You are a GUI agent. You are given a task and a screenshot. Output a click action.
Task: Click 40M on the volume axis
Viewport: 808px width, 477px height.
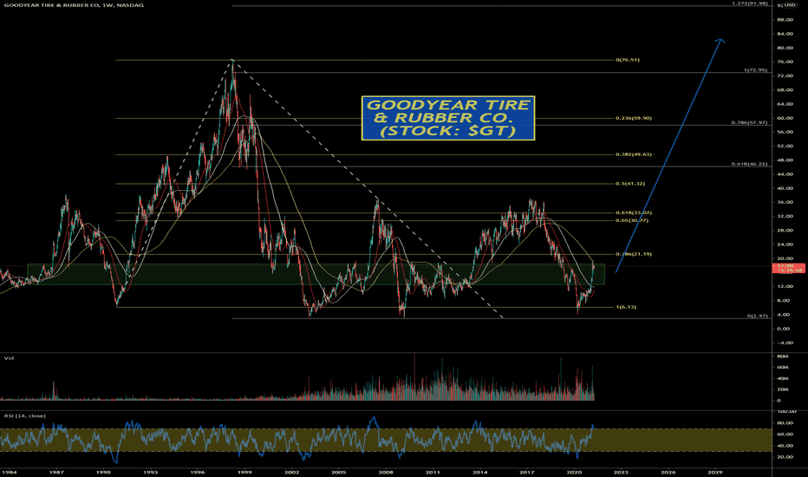click(x=783, y=378)
